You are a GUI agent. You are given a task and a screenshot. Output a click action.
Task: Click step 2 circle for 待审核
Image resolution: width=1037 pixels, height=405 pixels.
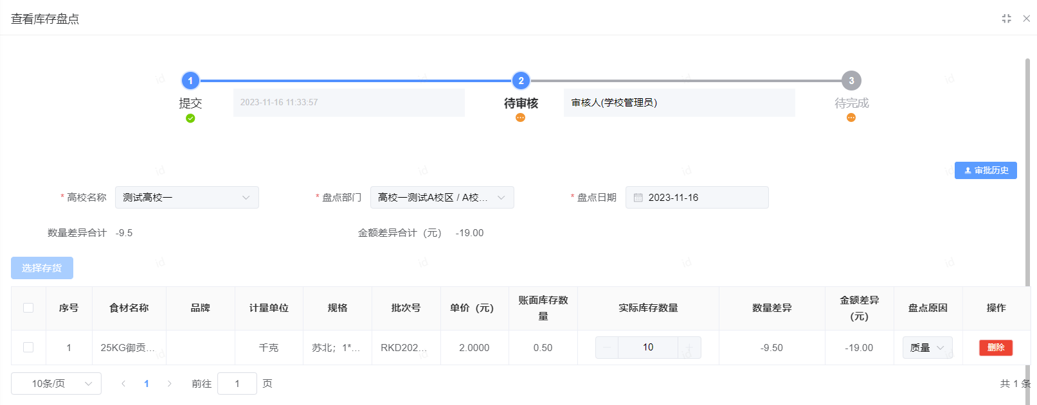coord(521,81)
